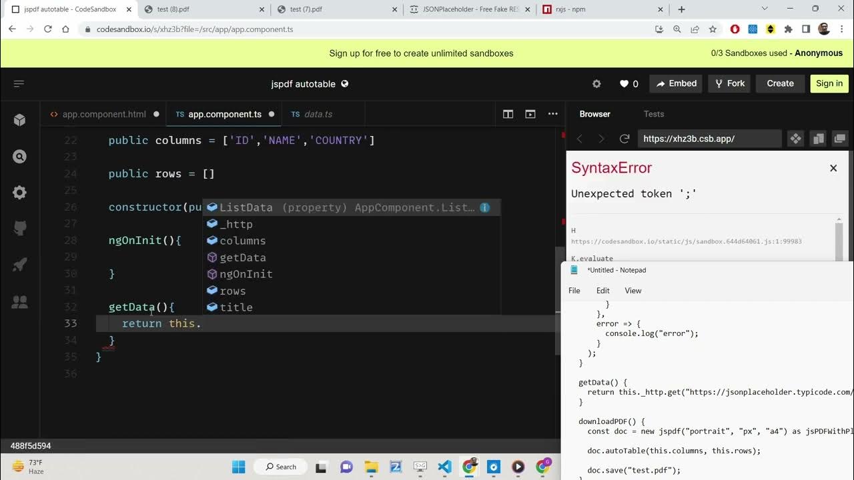Click the Fork button

(x=729, y=83)
